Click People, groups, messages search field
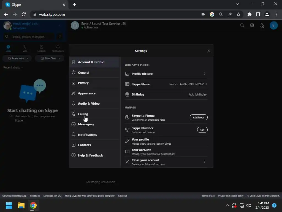The image size is (282, 212). tap(29, 37)
